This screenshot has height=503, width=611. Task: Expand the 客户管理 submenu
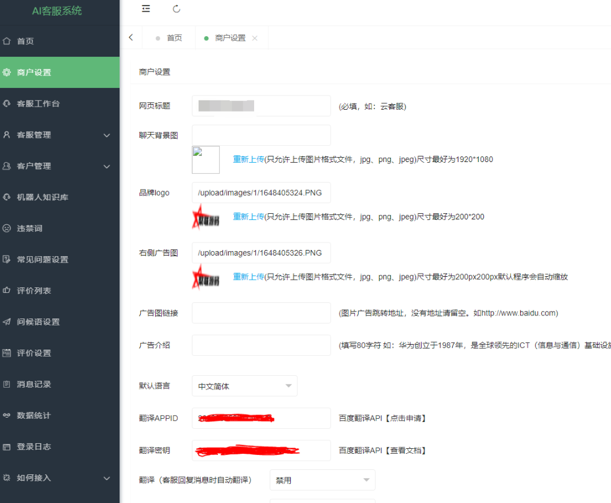coord(60,166)
